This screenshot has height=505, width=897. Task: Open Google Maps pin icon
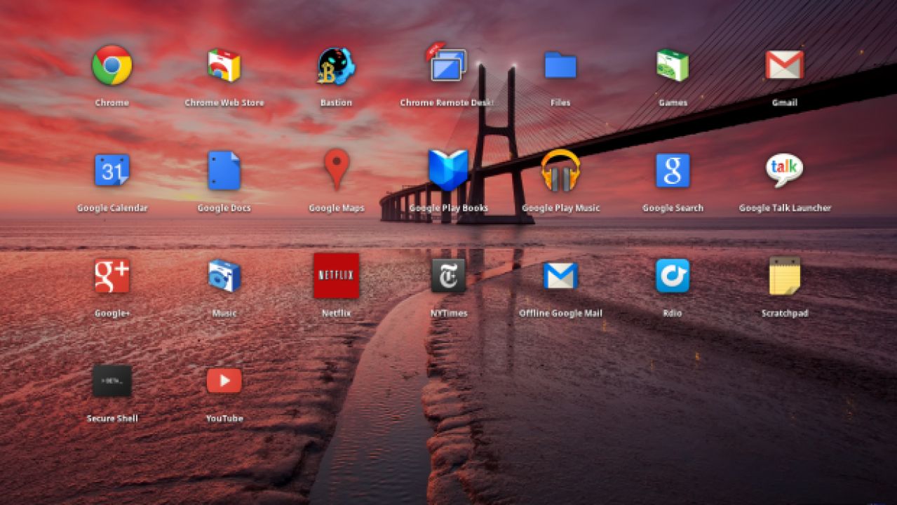(336, 169)
